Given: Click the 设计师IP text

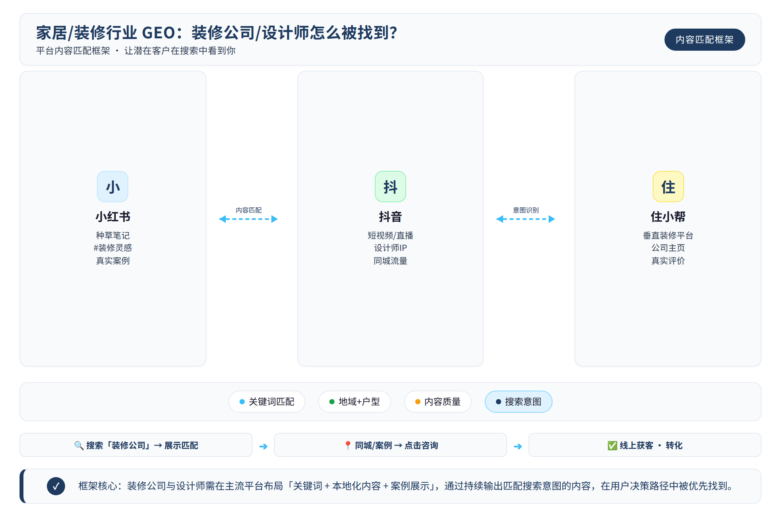Looking at the screenshot, I should click(x=390, y=248).
